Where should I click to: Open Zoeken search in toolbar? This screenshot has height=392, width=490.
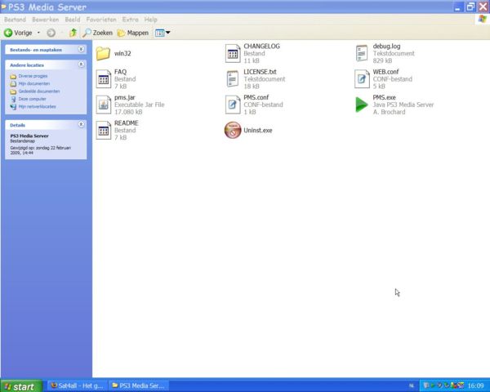[x=97, y=33]
